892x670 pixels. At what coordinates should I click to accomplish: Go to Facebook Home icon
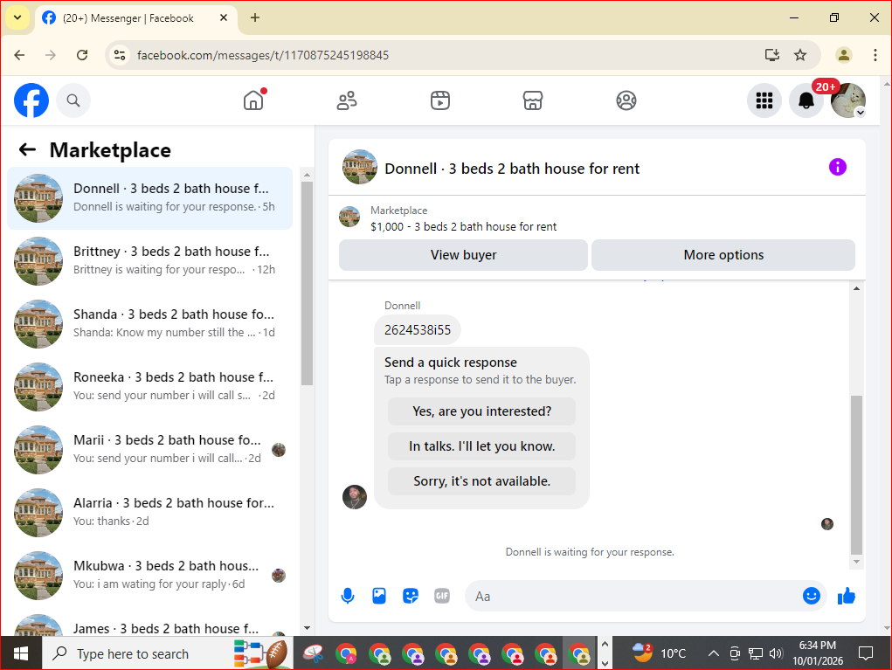tap(253, 100)
